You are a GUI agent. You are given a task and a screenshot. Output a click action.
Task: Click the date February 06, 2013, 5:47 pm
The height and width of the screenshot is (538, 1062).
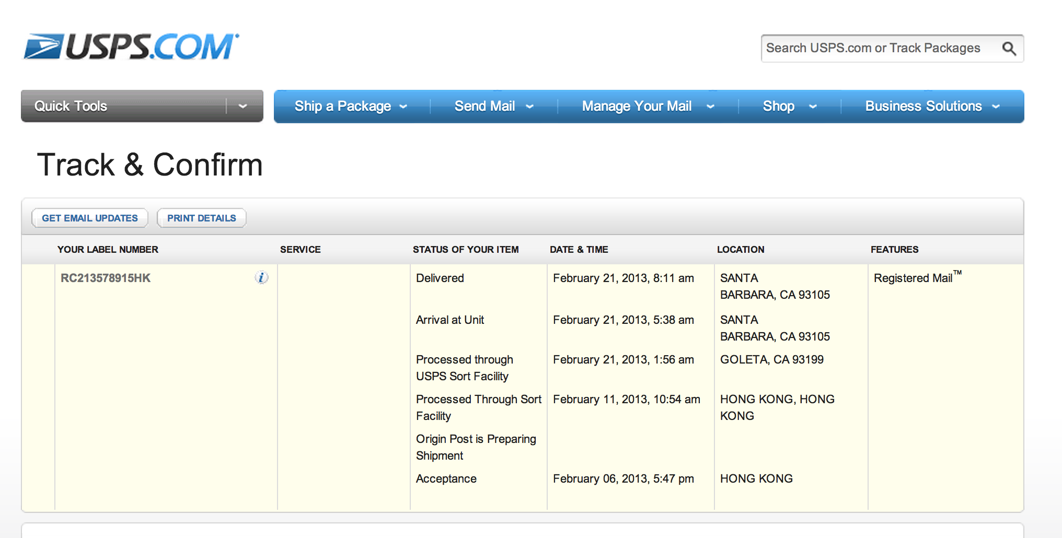pyautogui.click(x=624, y=478)
